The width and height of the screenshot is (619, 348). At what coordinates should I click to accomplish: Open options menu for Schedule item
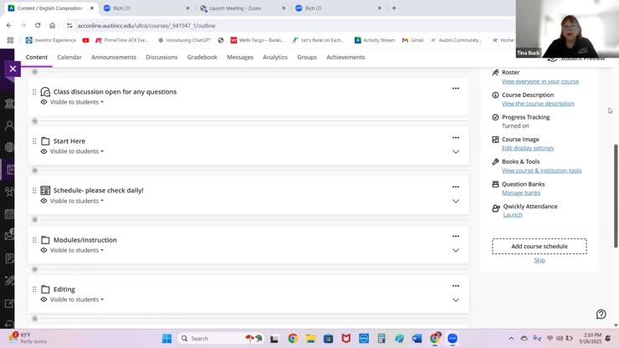coord(456,187)
